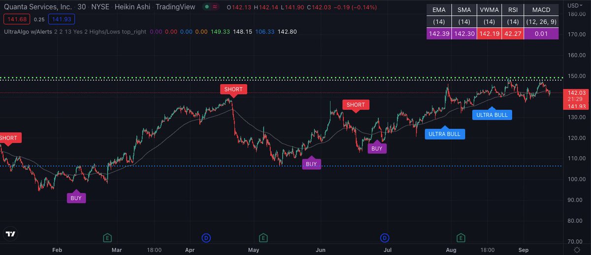
Task: Click the 148.15 legend value
Action: [x=243, y=32]
